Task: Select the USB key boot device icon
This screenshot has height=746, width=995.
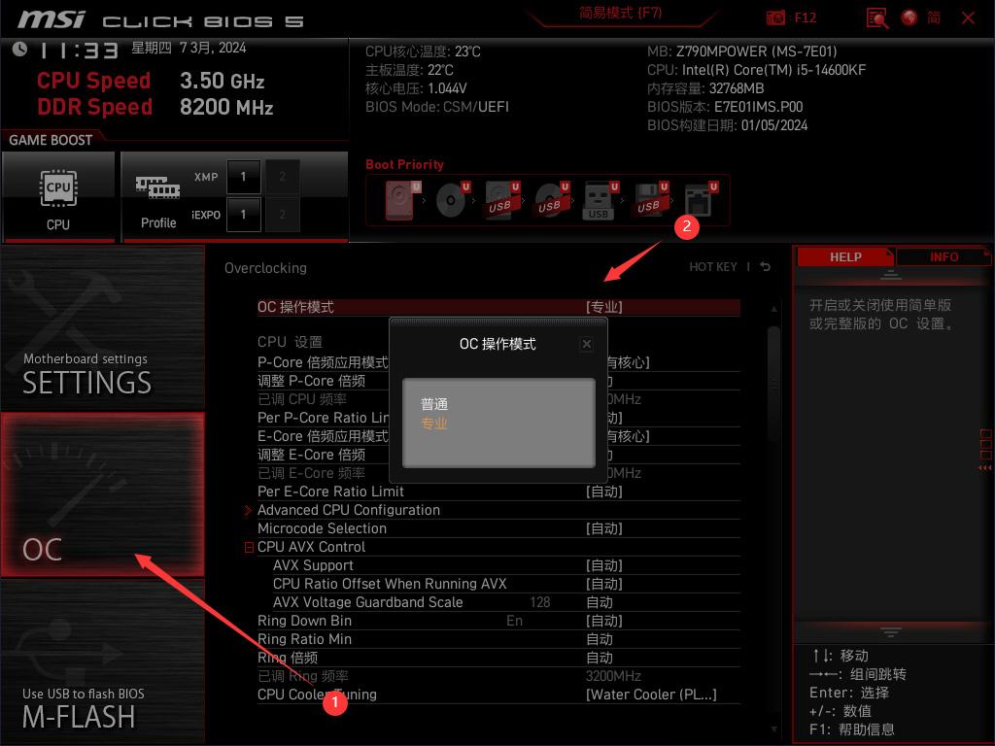Action: pyautogui.click(x=600, y=200)
